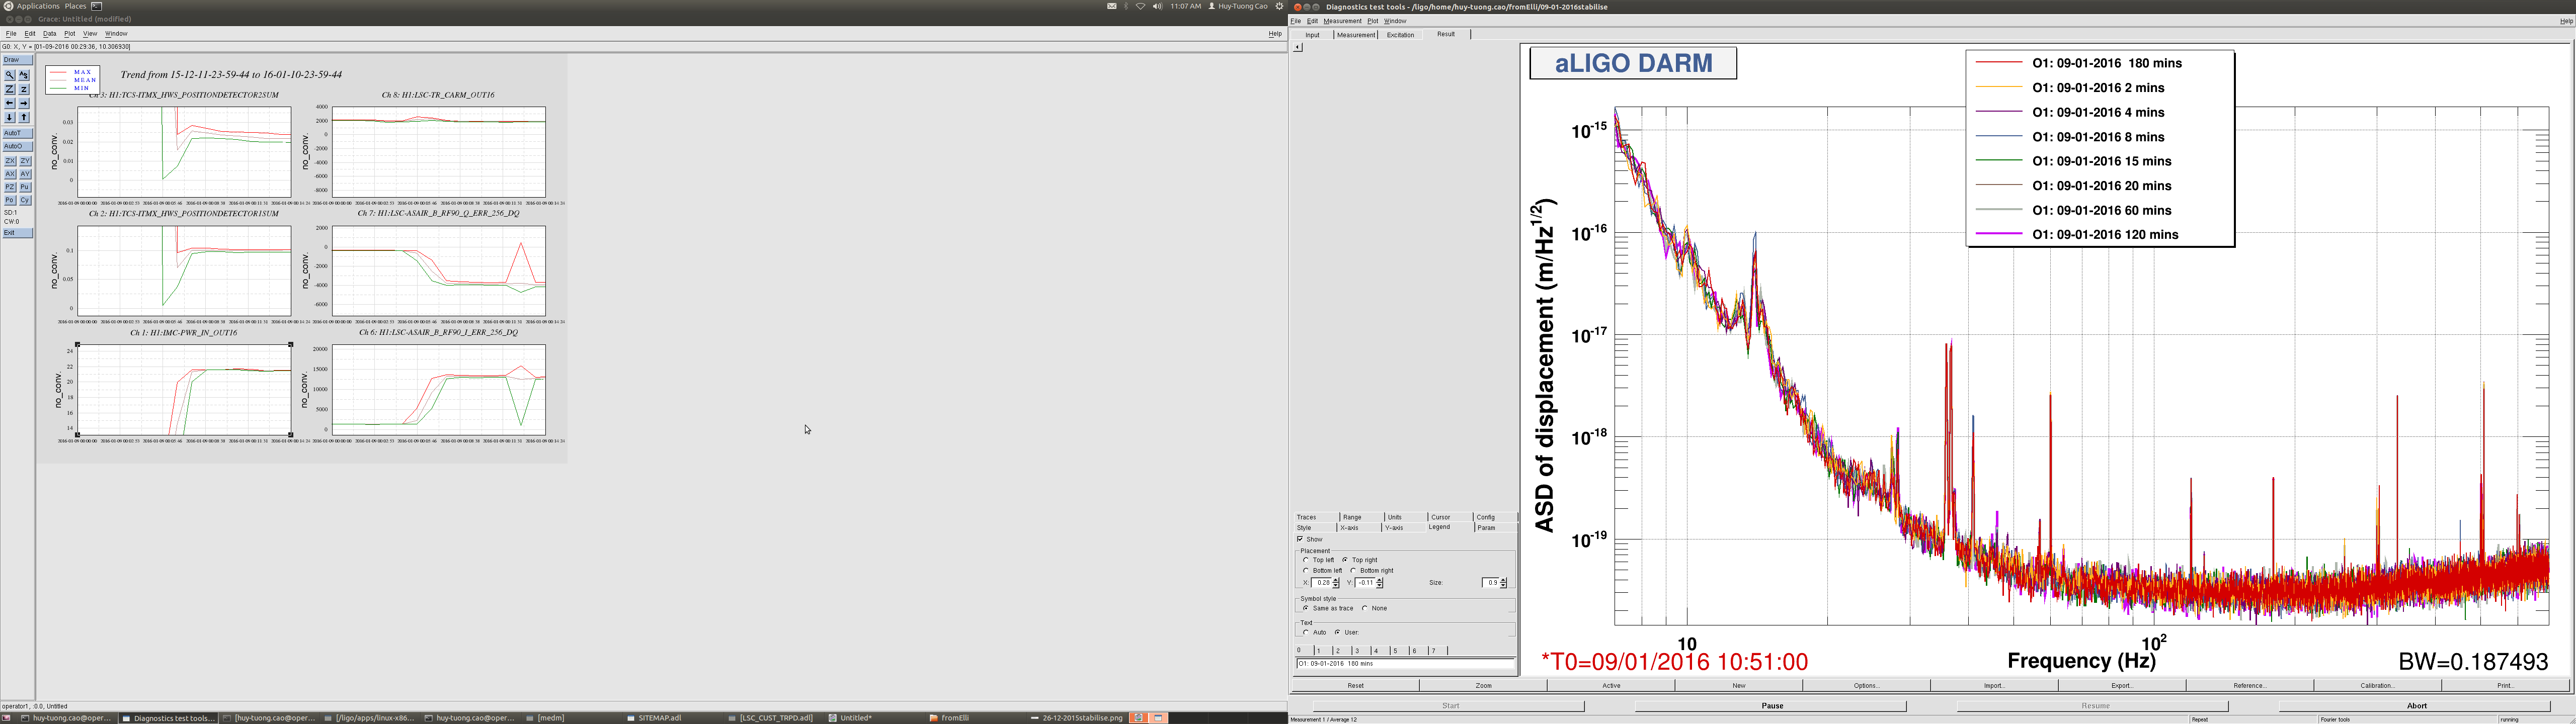Image resolution: width=2576 pixels, height=724 pixels.
Task: Click the Cy cycle-stack button
Action: (x=25, y=200)
